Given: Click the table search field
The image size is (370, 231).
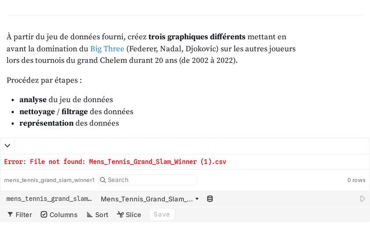Looking at the screenshot, I should [x=147, y=180].
